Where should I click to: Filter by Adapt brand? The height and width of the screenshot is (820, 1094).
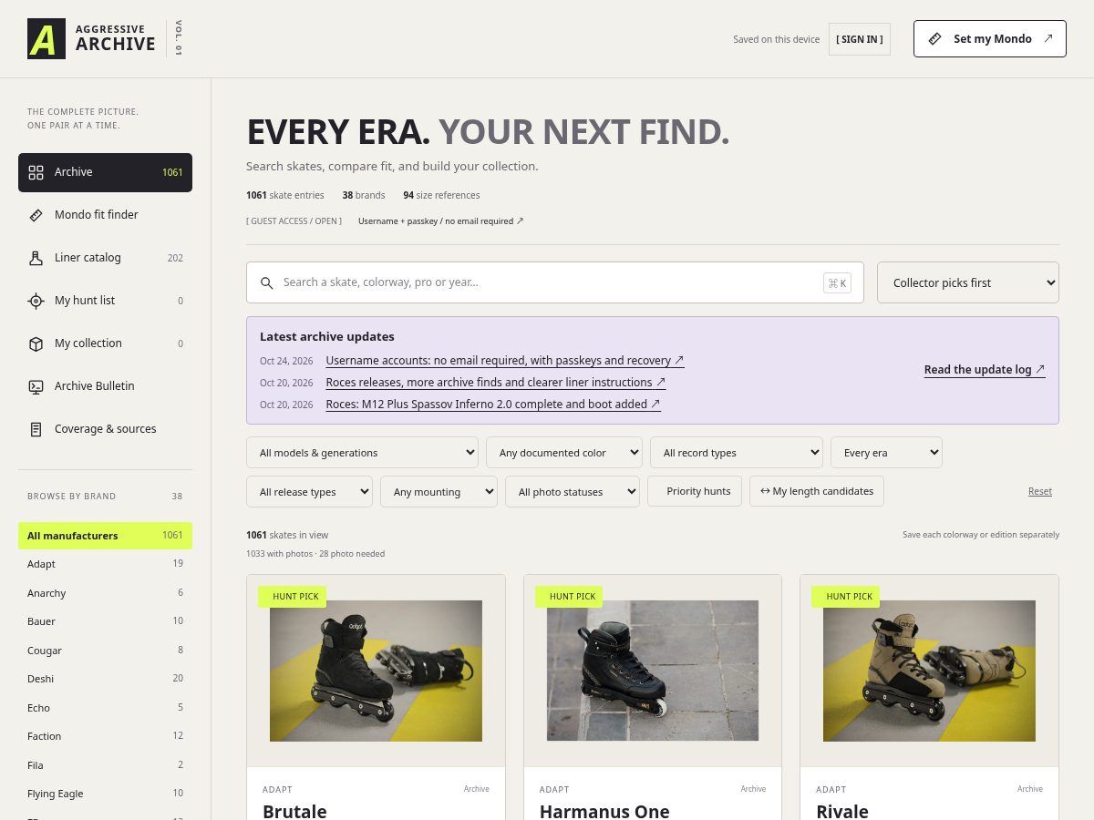(105, 564)
